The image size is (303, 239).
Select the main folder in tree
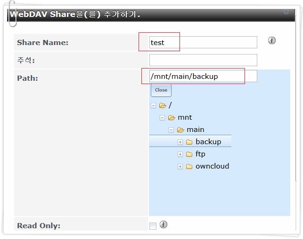[x=196, y=130]
